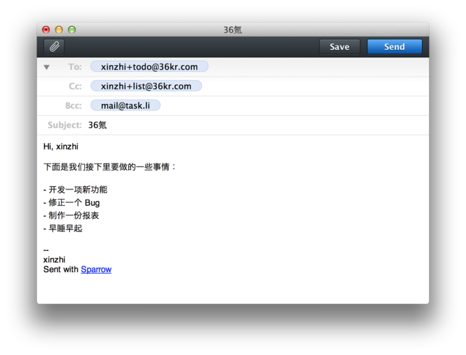Zoom the compose window with green button
The width and height of the screenshot is (466, 355).
[72, 29]
